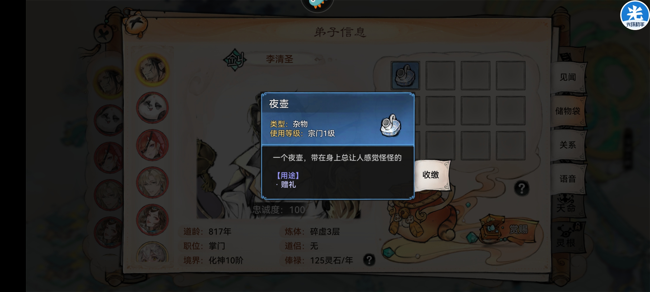Image resolution: width=650 pixels, height=292 pixels.
Task: Switch to the 储物袋 storage bag tab
Action: pos(568,111)
